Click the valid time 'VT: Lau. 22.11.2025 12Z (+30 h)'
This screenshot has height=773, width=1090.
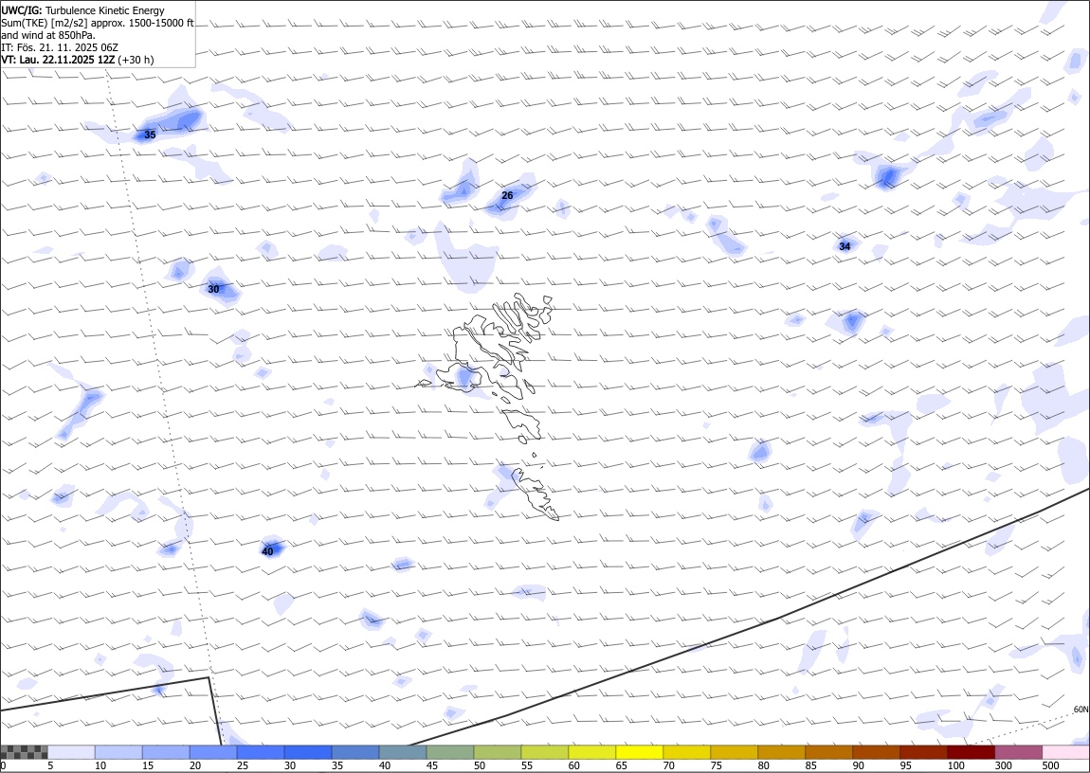click(78, 60)
